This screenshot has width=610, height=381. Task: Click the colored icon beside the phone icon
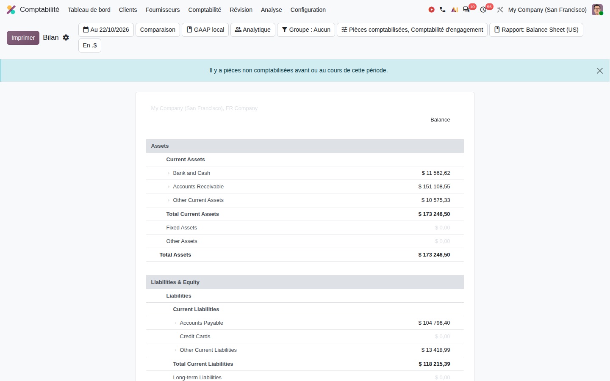point(455,10)
